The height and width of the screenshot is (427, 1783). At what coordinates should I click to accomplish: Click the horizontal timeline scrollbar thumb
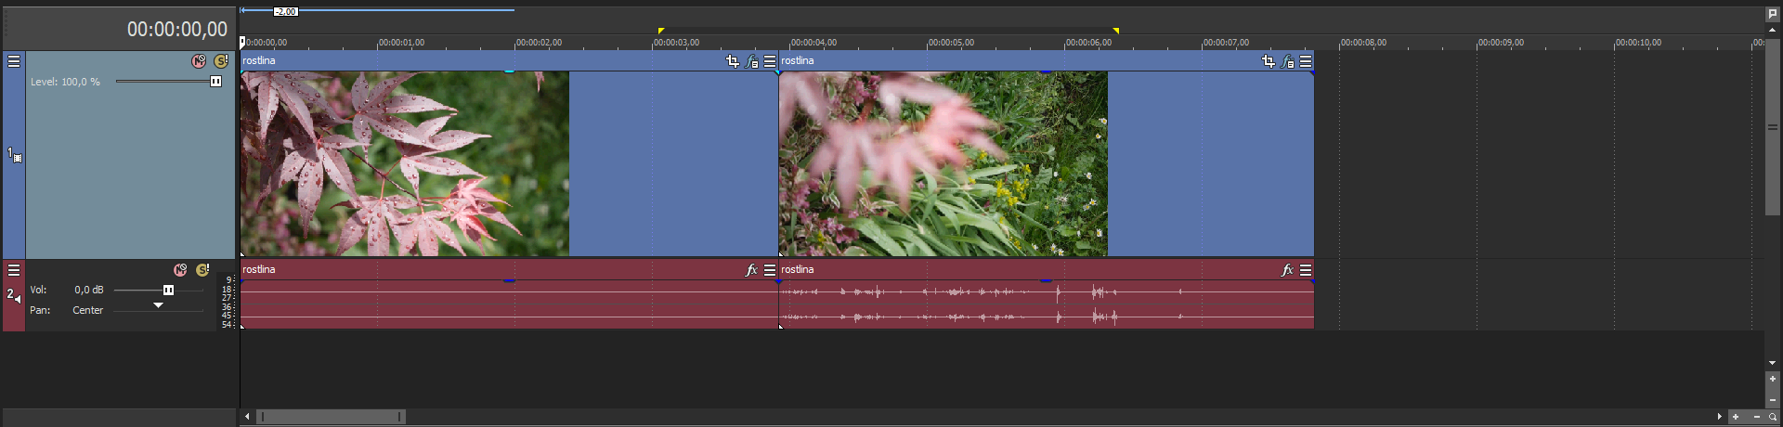[x=331, y=417]
